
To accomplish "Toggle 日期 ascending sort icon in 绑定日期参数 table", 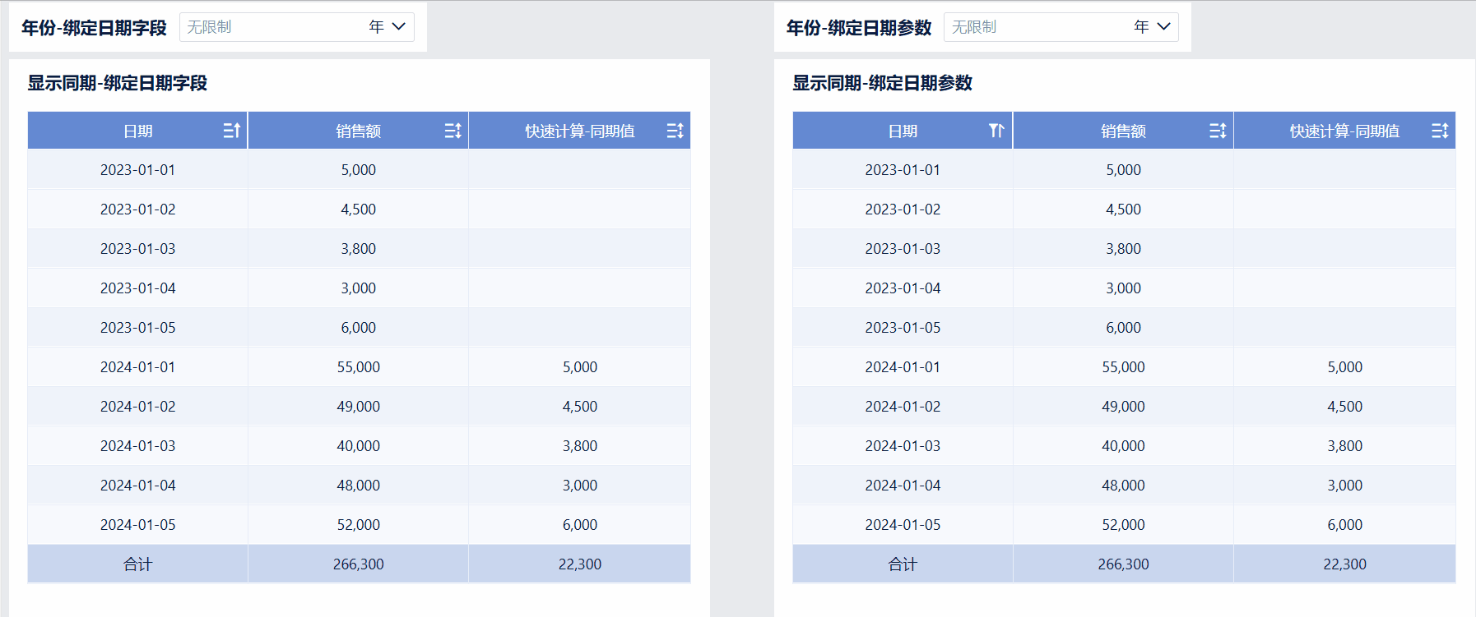I will [x=997, y=131].
